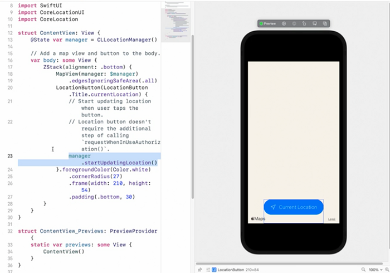Click the Legal link on the map

332,219
